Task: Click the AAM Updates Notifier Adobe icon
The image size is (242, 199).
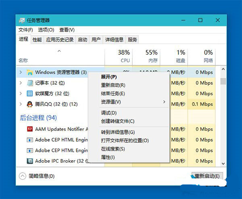Action: click(29, 129)
